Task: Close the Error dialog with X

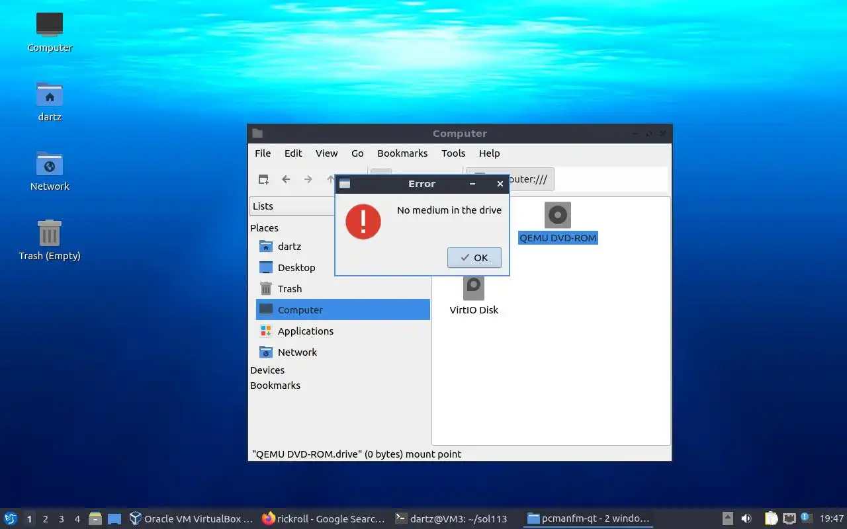Action: point(500,184)
